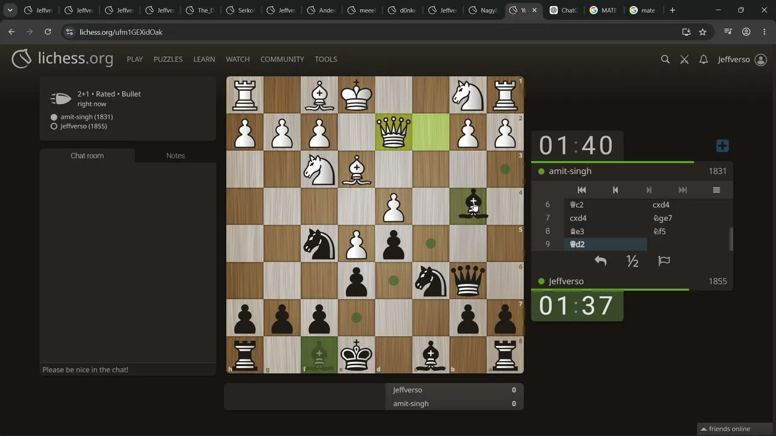Give opponent more time with blue plus

pos(722,146)
